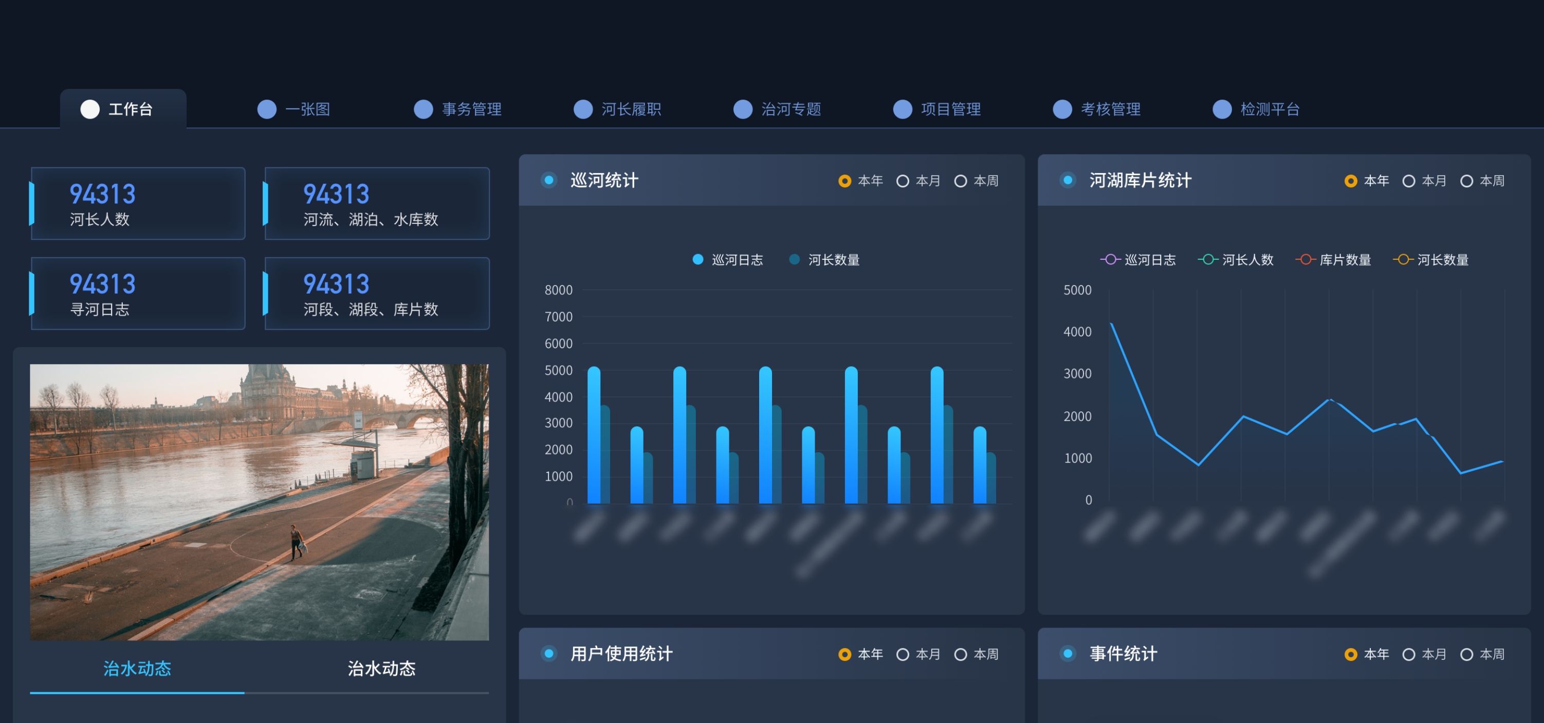Click the circle icon beside 一张图

click(x=267, y=109)
